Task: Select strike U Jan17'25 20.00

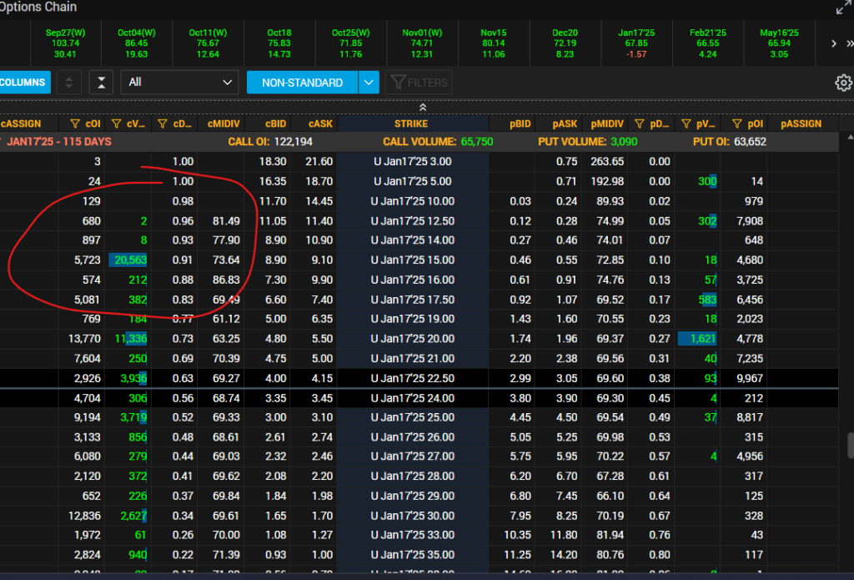Action: point(412,339)
